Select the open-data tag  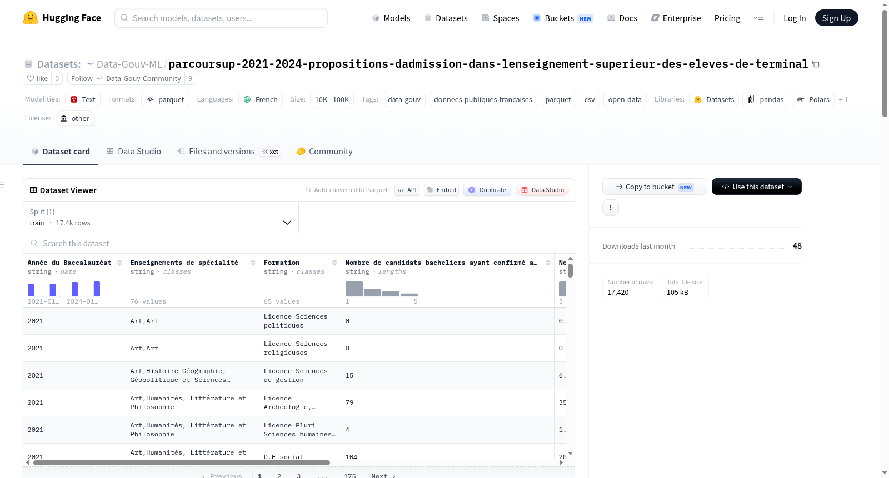(x=625, y=99)
